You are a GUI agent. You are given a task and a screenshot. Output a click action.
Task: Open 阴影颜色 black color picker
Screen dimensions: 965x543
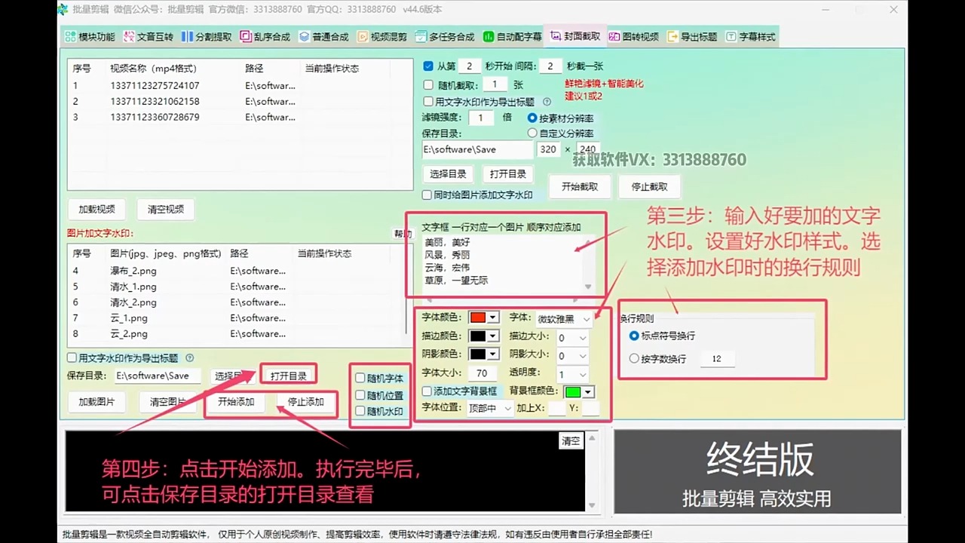pyautogui.click(x=484, y=354)
